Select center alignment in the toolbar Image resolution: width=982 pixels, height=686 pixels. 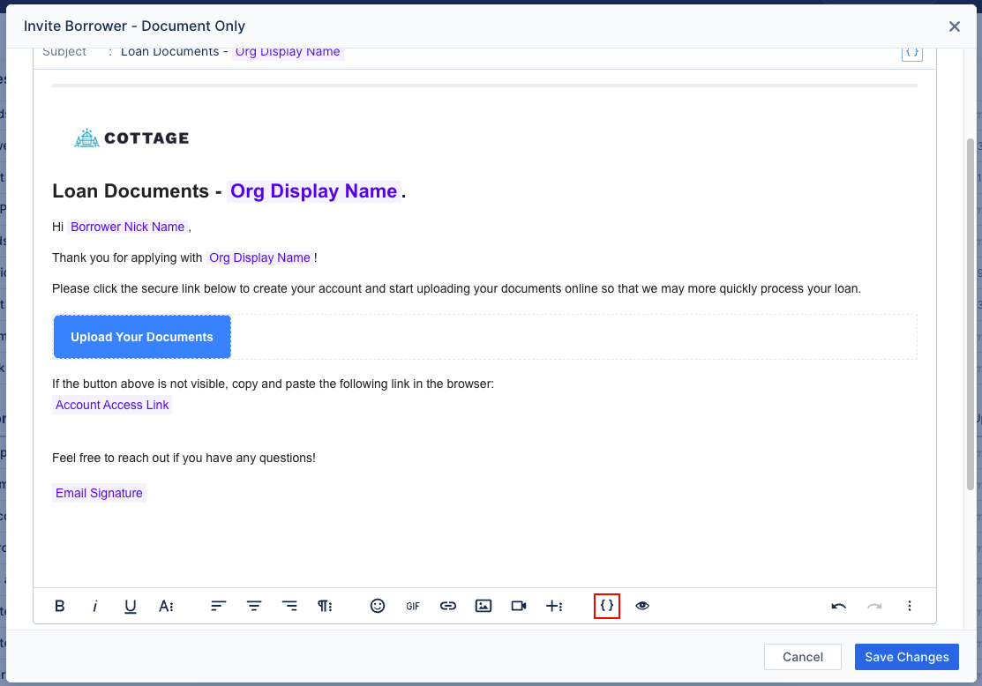[253, 606]
